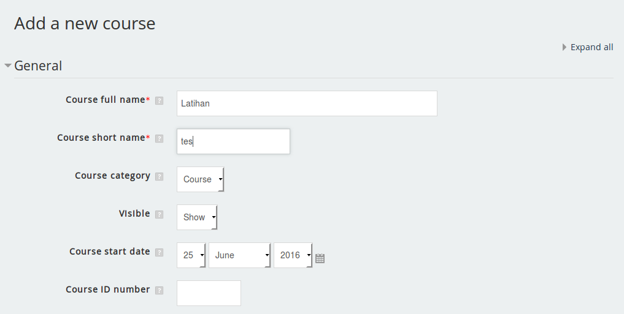This screenshot has height=314, width=624.
Task: Click the Course full name label
Action: 105,100
